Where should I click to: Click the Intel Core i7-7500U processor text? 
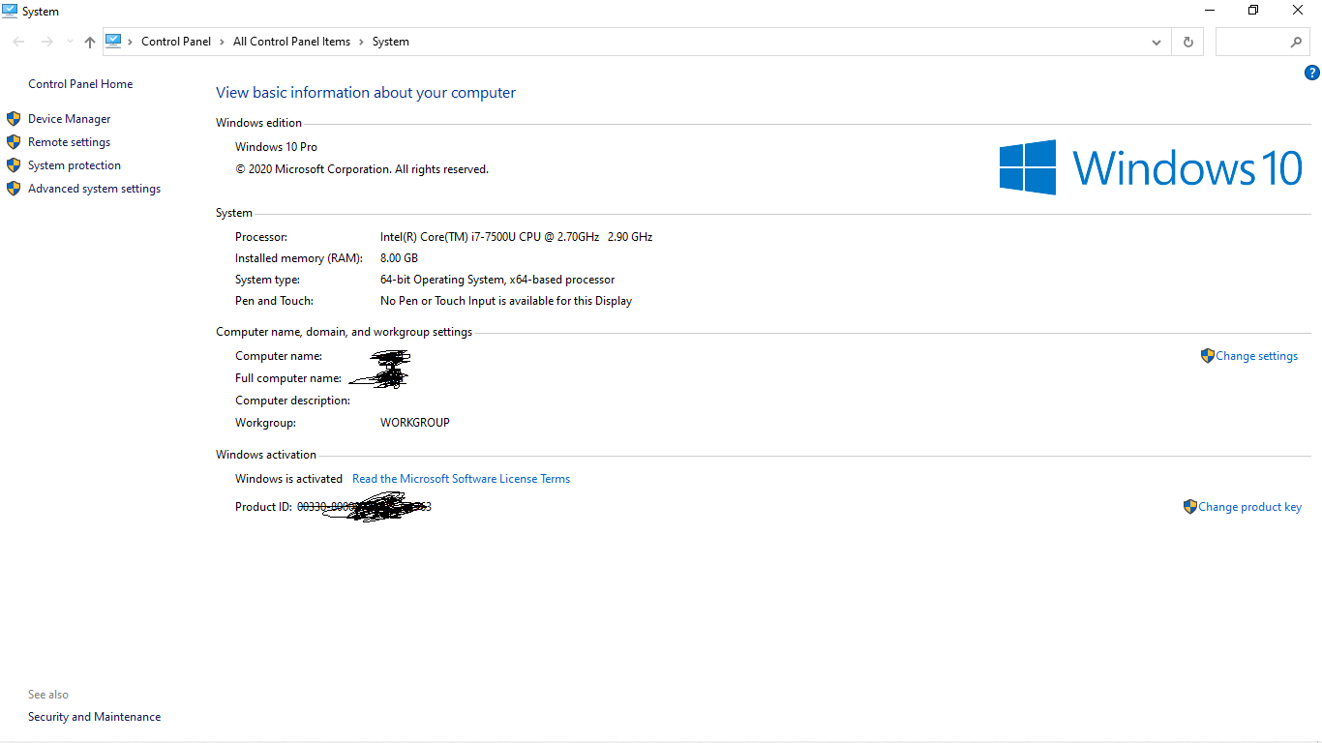(516, 237)
